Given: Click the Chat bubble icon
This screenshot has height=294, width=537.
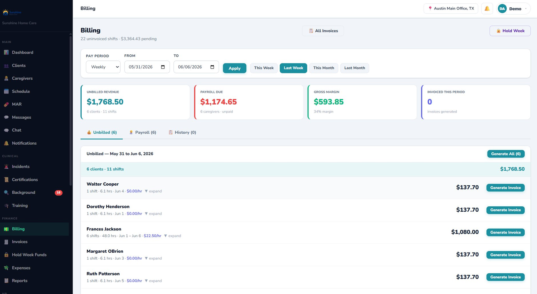Looking at the screenshot, I should (6, 130).
